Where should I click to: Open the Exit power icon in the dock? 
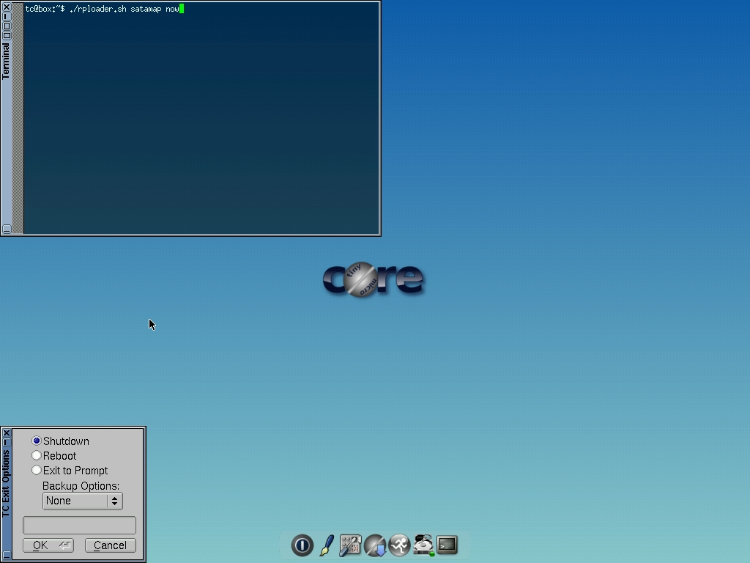click(x=302, y=545)
